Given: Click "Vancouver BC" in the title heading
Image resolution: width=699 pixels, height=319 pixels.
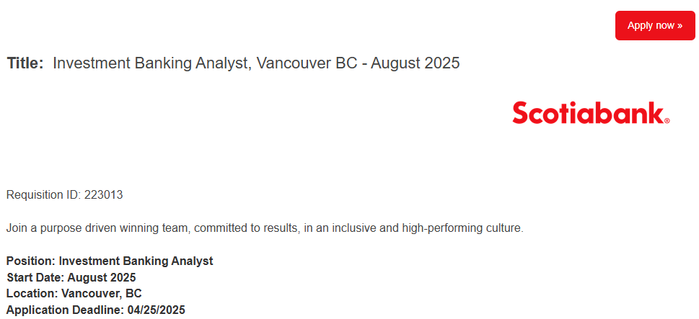Looking at the screenshot, I should click(x=307, y=63).
